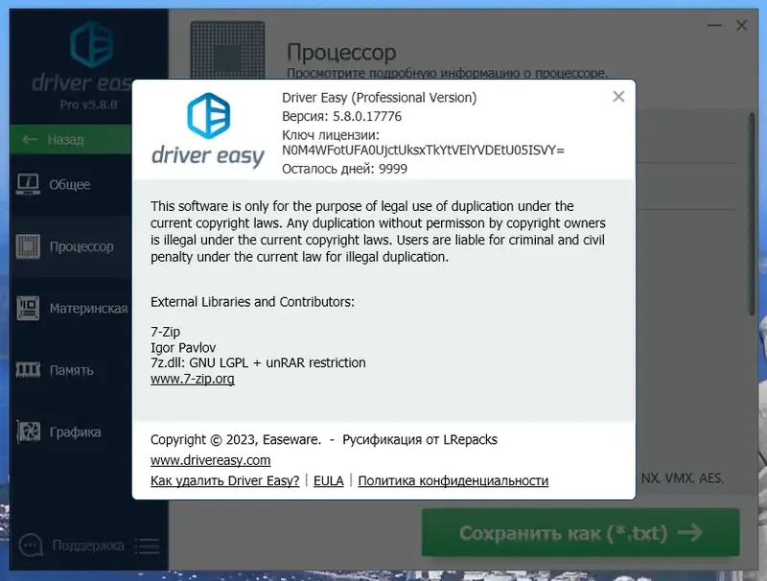The height and width of the screenshot is (581, 767).
Task: Click the hamburger list icon beside Поддержка
Action: [x=148, y=545]
